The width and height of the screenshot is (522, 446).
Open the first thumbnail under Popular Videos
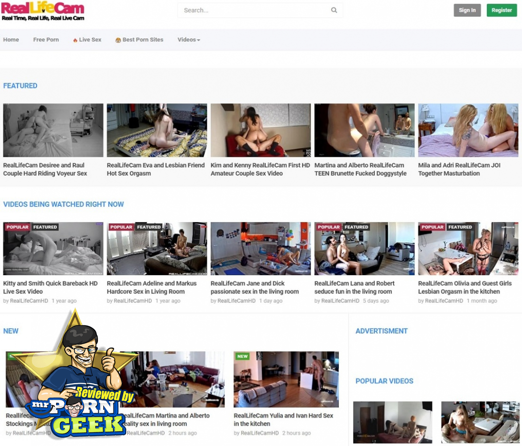tap(392, 422)
